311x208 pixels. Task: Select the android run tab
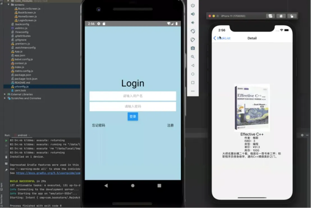click(22, 135)
